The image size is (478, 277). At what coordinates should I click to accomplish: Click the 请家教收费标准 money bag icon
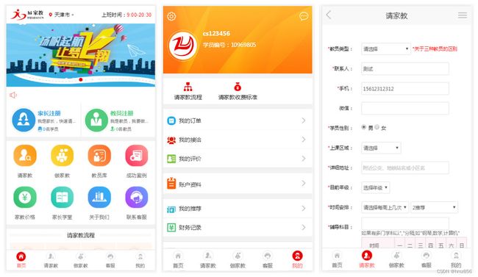(x=238, y=87)
